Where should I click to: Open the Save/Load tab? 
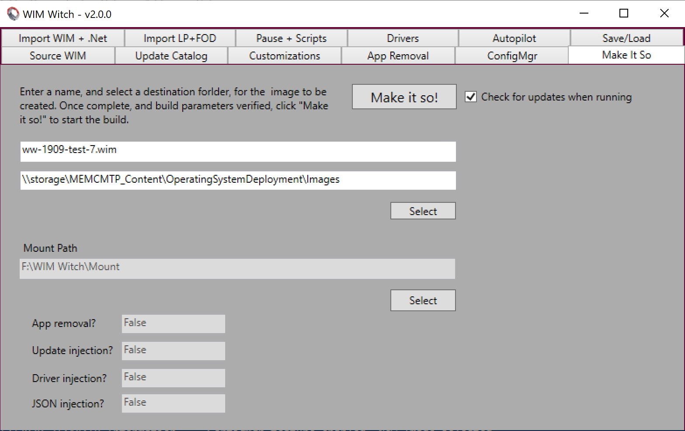(x=627, y=38)
